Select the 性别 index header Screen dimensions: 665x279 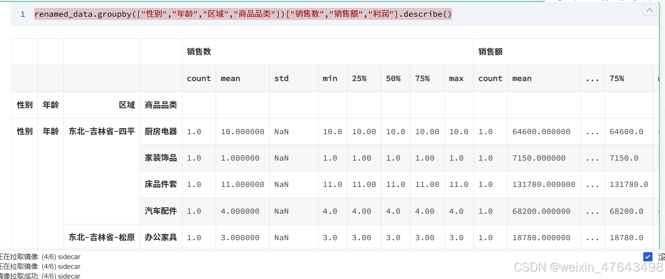tap(24, 105)
